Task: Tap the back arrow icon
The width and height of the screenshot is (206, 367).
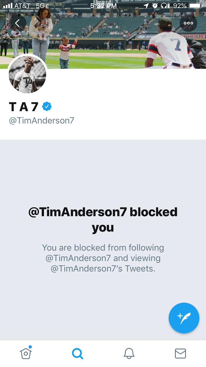Action: pos(18,23)
